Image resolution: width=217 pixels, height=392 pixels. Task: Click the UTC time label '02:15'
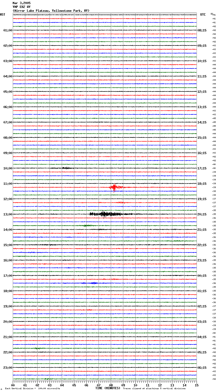click(202, 306)
